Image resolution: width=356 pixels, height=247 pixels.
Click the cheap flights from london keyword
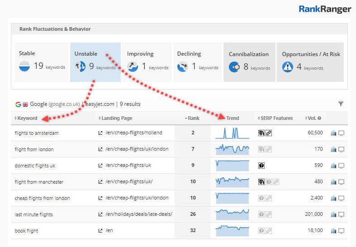(x=42, y=198)
